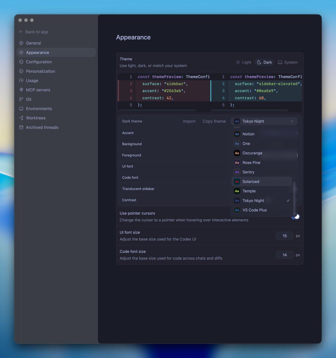Click the Code font row label
The width and height of the screenshot is (336, 358).
[x=130, y=178]
